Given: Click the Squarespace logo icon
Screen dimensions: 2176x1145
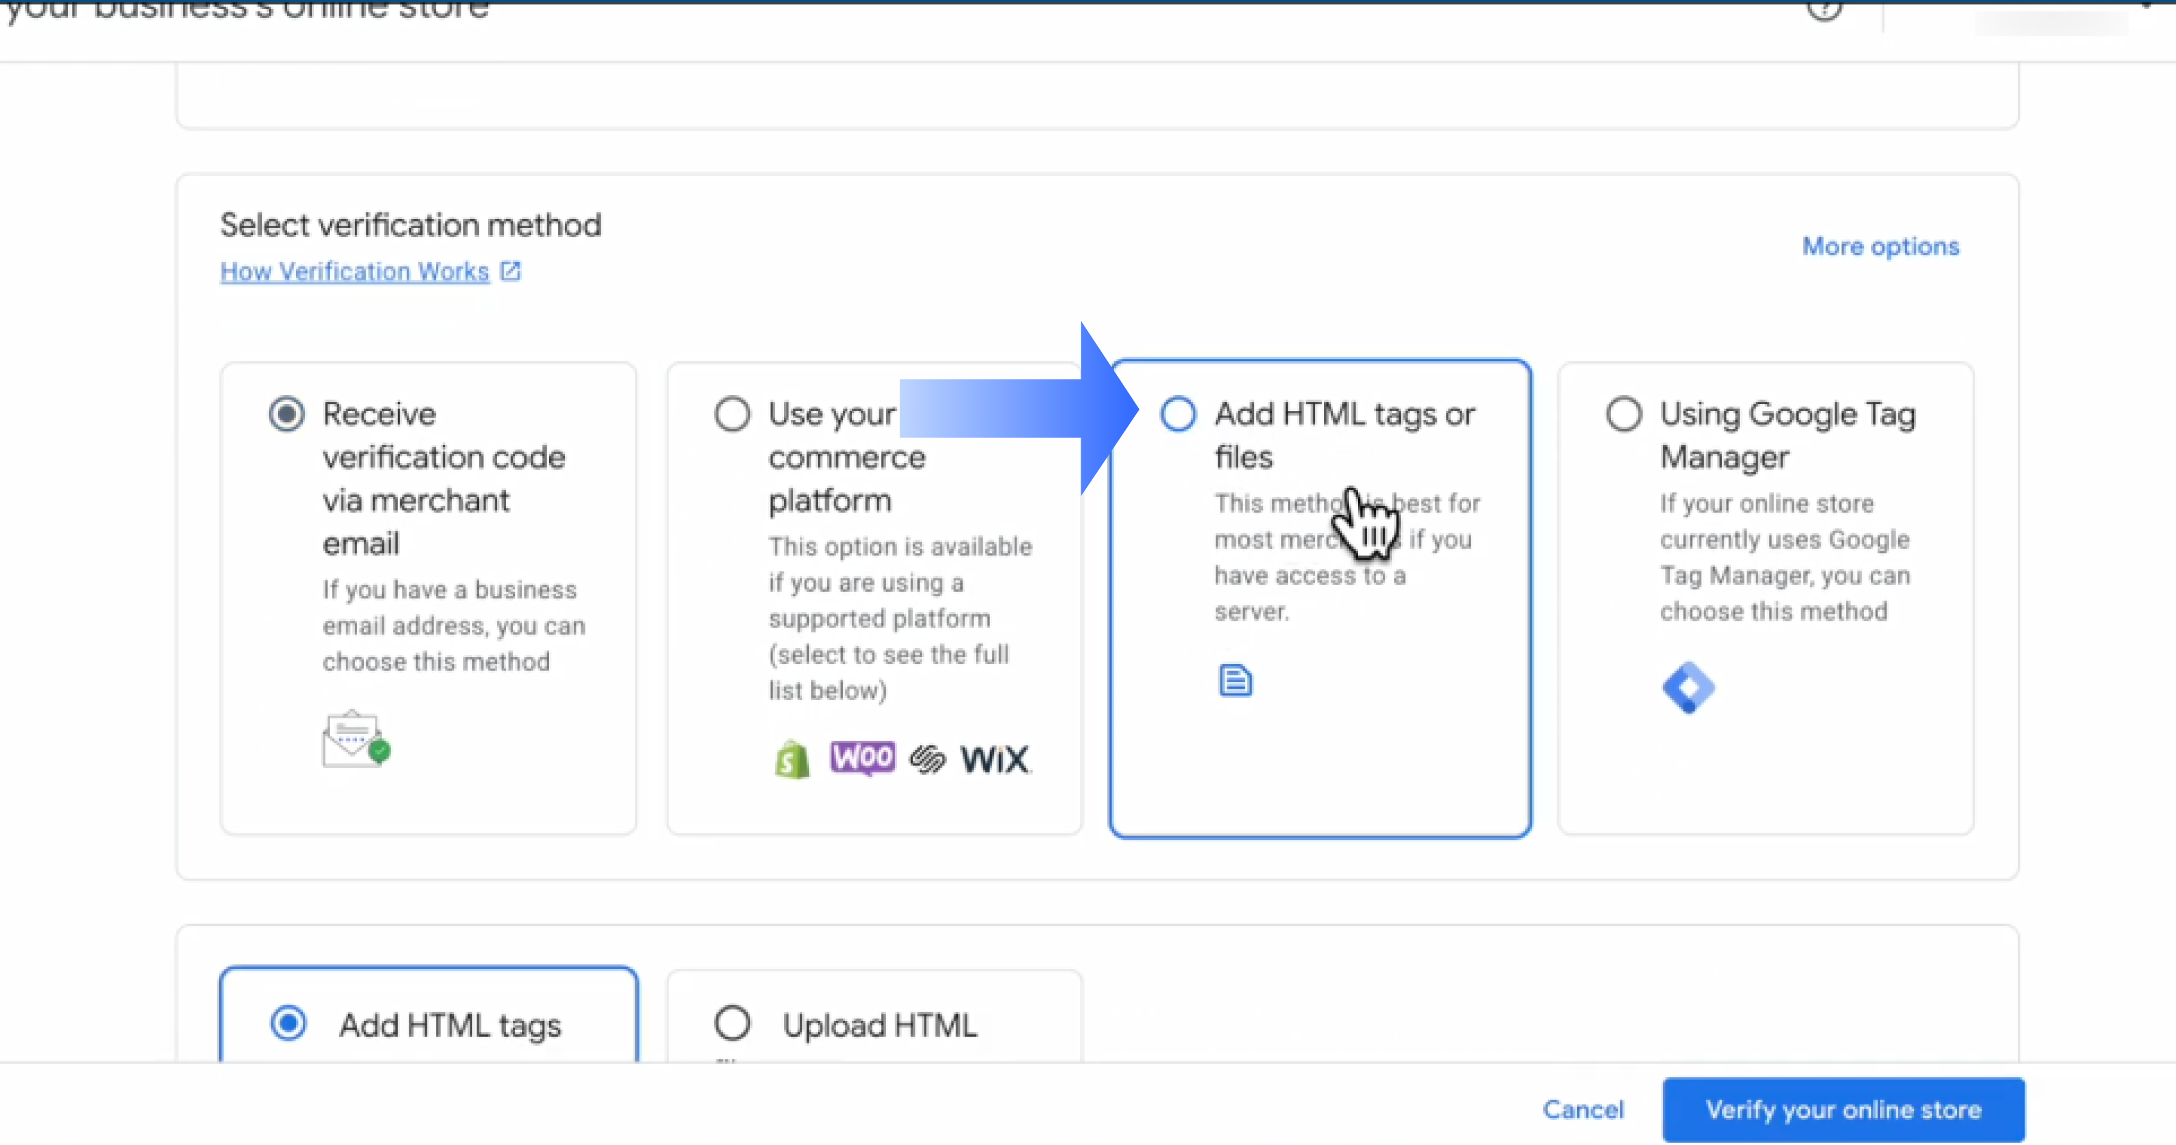Looking at the screenshot, I should (x=928, y=759).
